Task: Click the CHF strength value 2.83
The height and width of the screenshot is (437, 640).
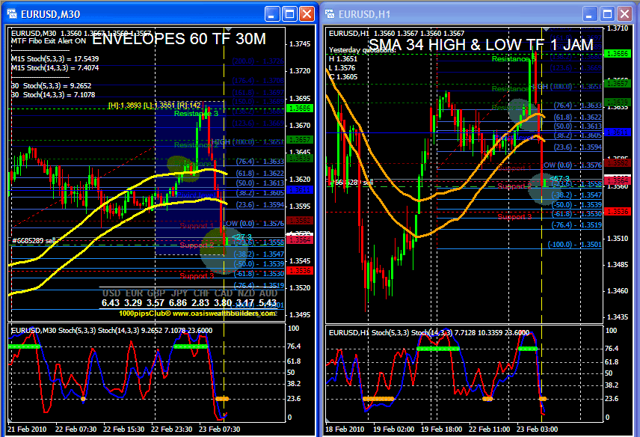Action: (200, 303)
